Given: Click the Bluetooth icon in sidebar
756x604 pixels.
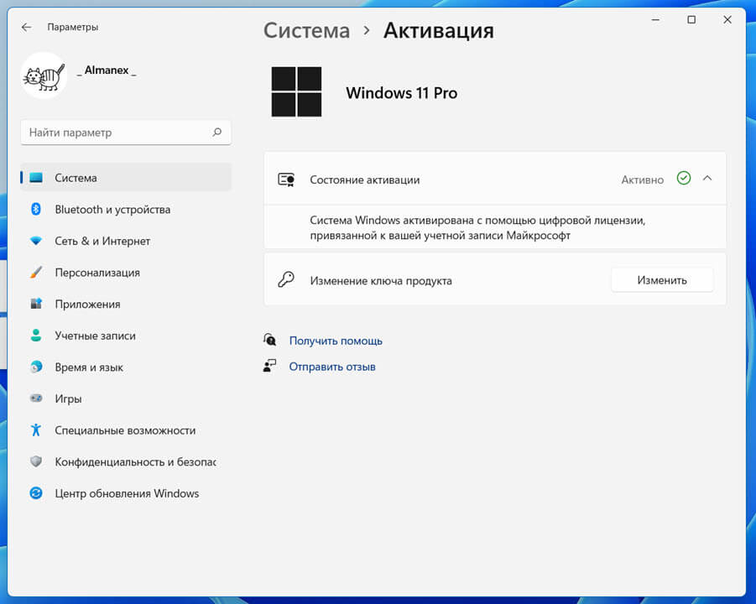Looking at the screenshot, I should coord(36,209).
